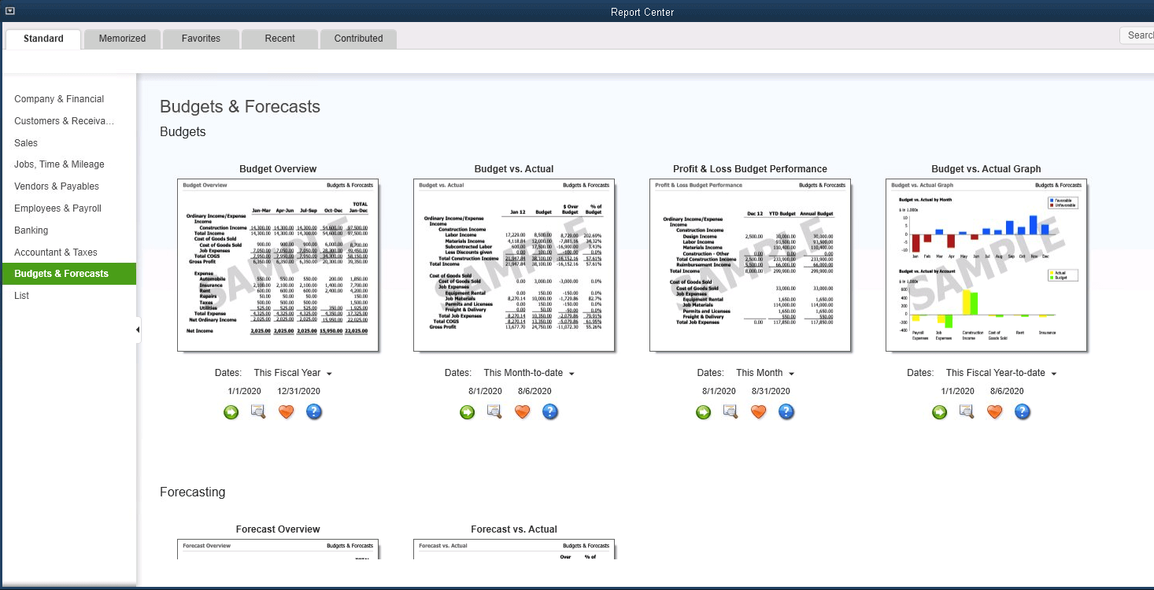Select Company & Financial category

pyautogui.click(x=59, y=99)
